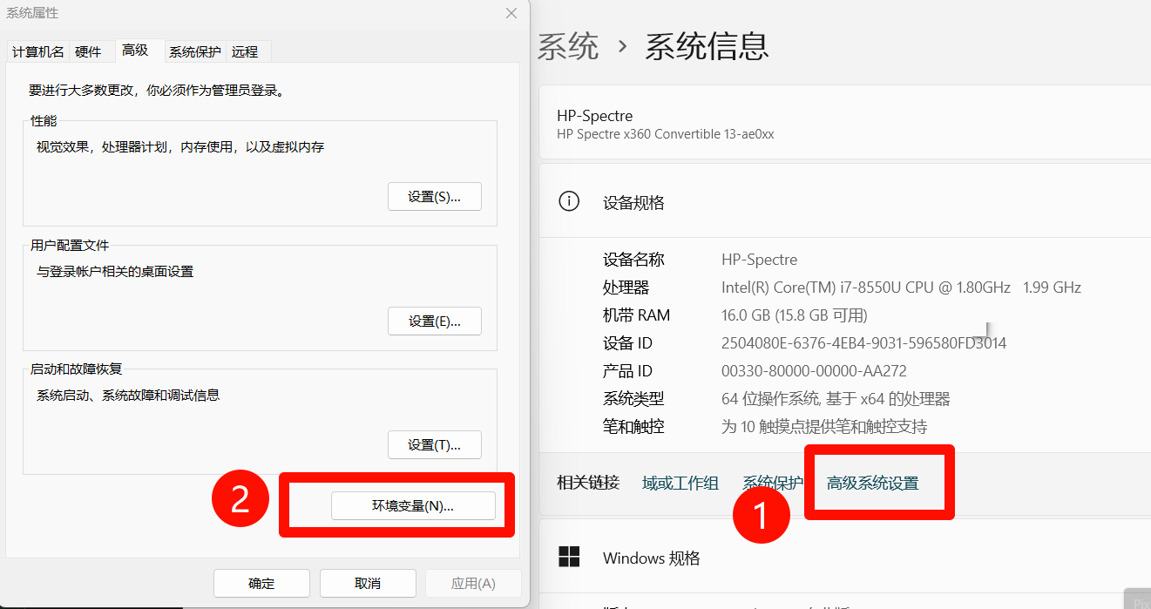The image size is (1151, 609).
Task: Click the 笔和触控 value text
Action: (824, 427)
